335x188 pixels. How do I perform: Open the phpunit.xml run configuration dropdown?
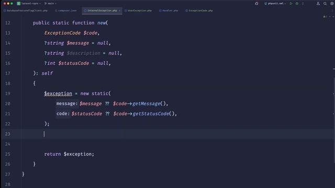pos(275,4)
